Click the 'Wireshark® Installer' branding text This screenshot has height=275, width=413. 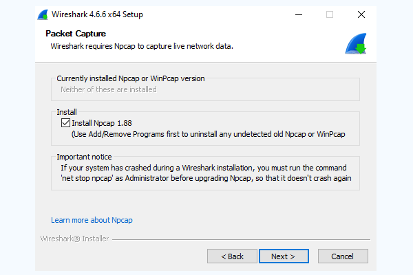(x=74, y=239)
